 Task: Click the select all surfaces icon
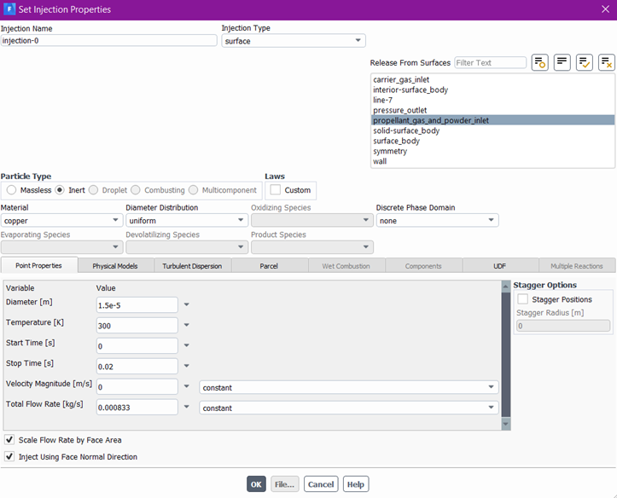point(584,62)
